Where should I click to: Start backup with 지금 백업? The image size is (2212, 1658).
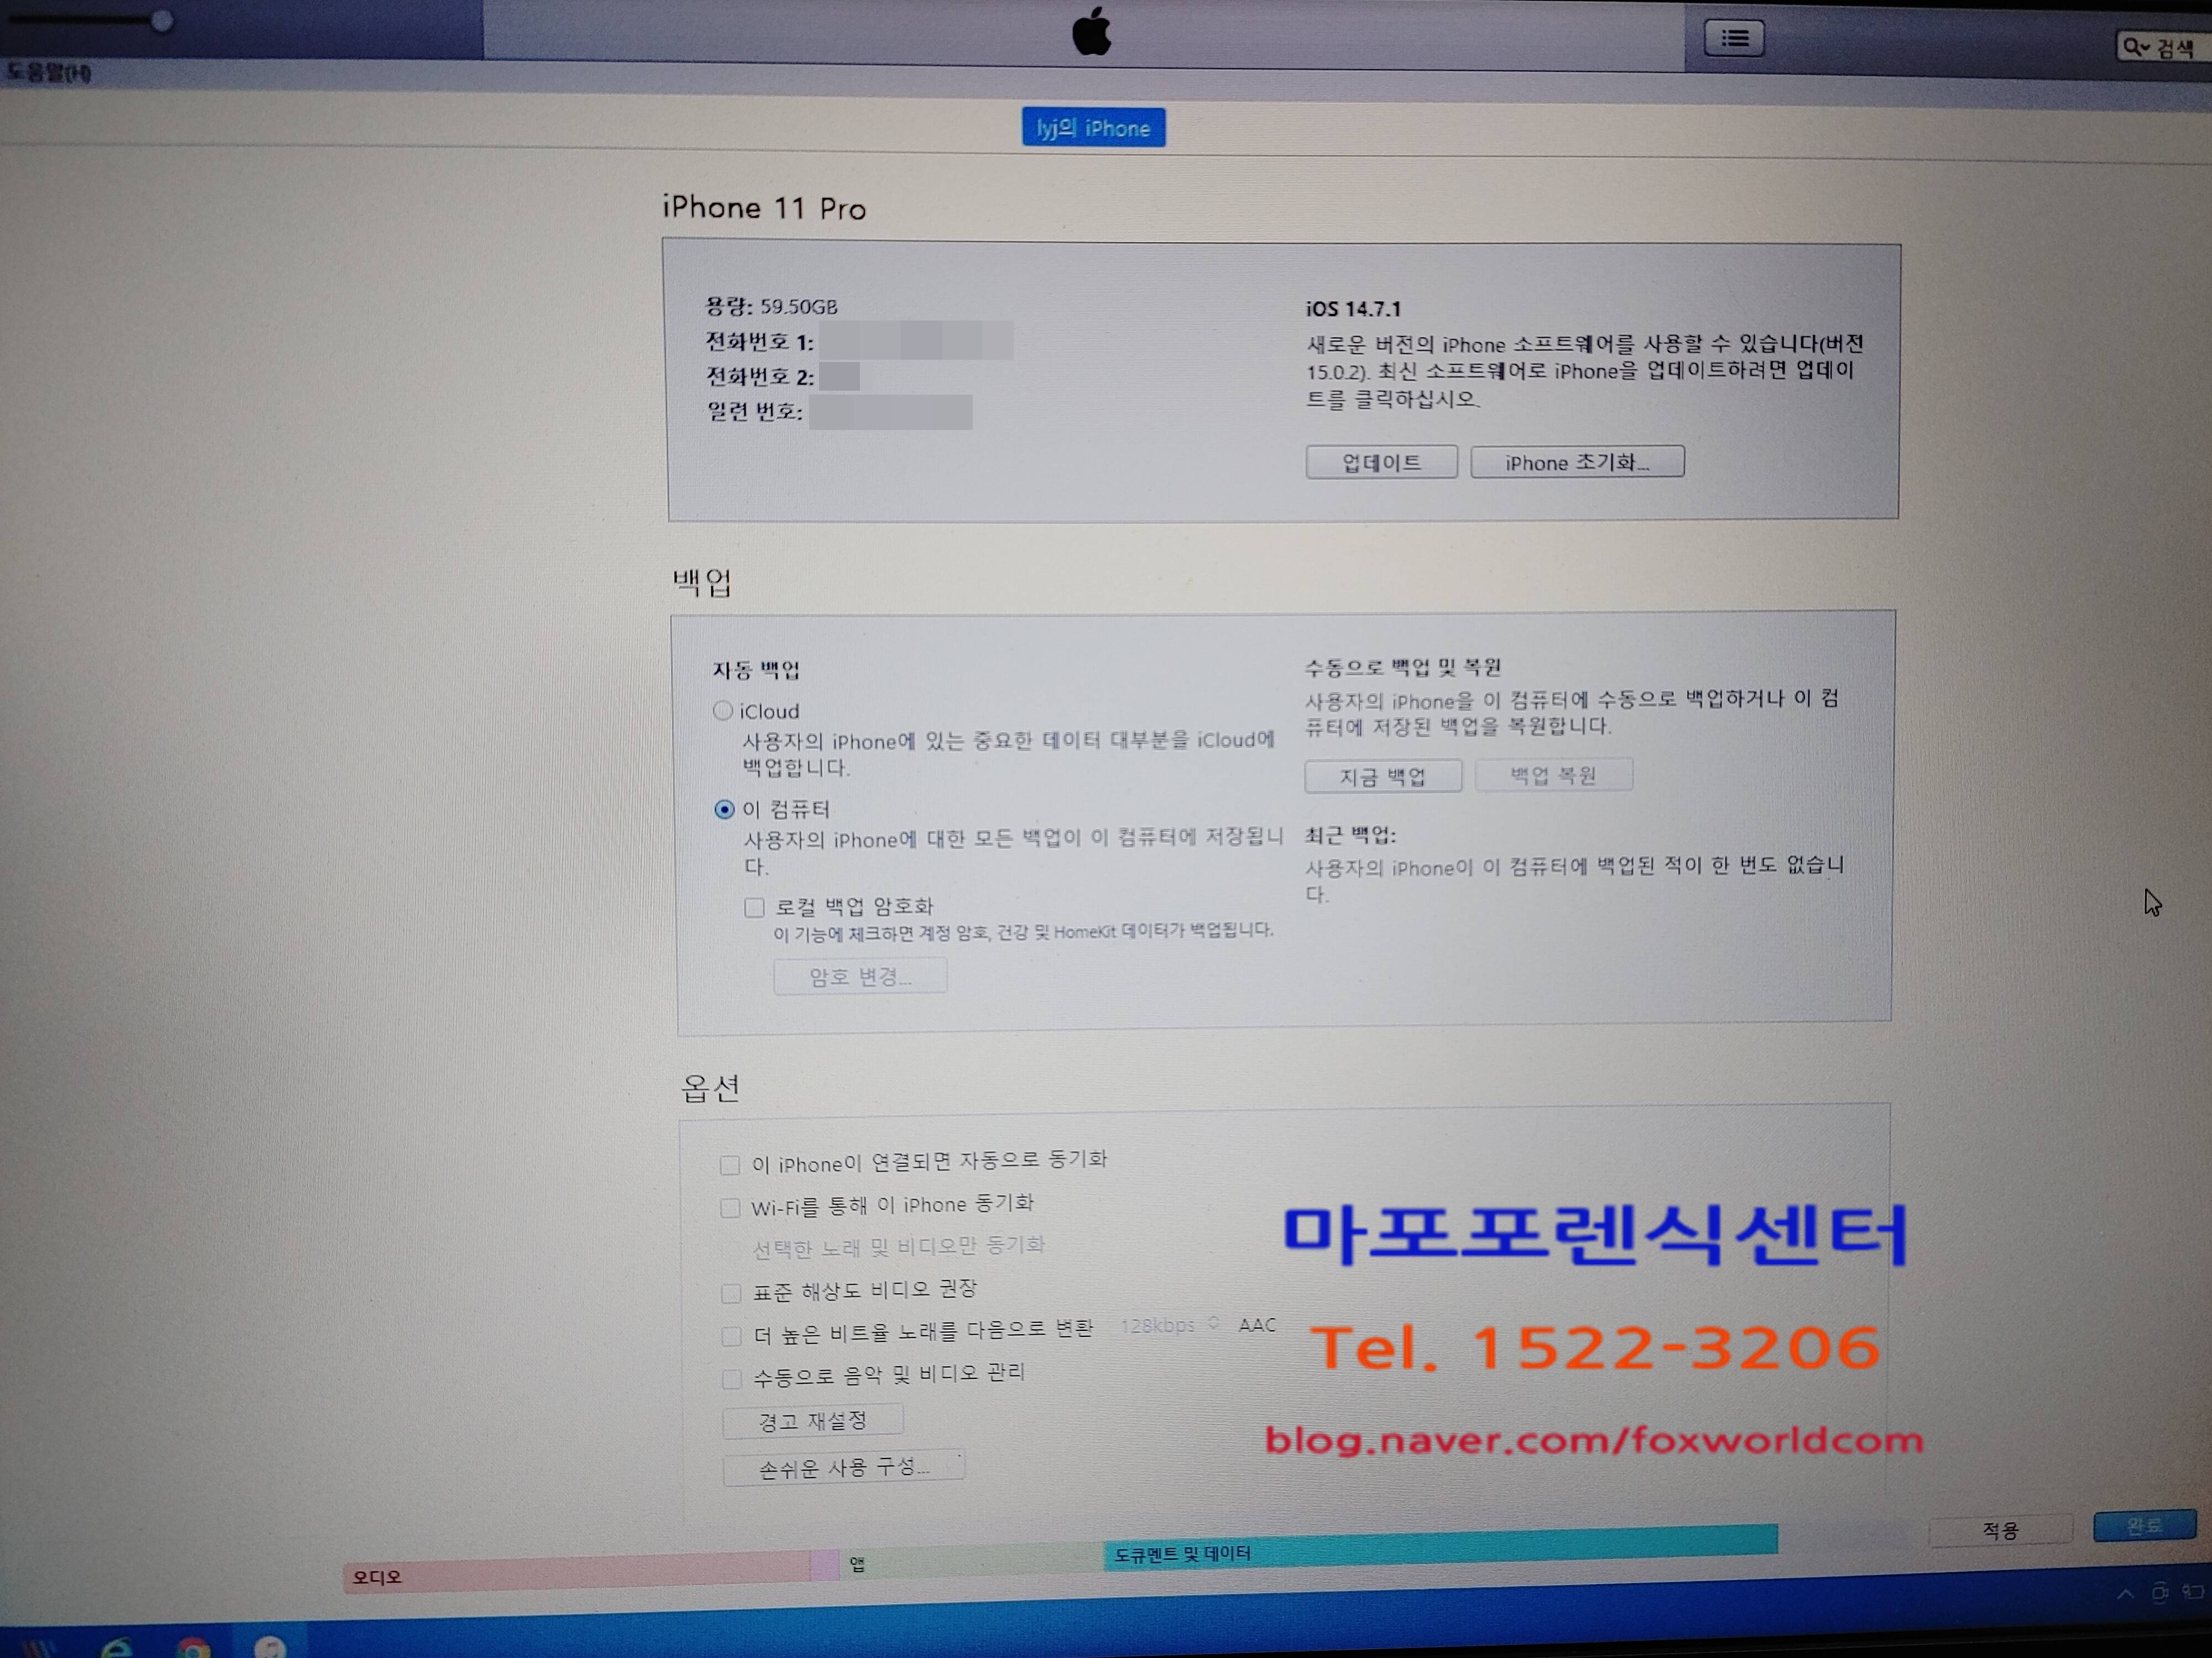[1383, 776]
